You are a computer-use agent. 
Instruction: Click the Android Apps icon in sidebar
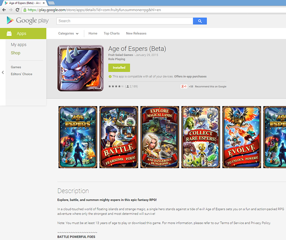pyautogui.click(x=9, y=34)
